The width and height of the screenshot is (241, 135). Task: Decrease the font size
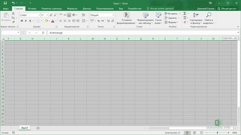[x=55, y=15]
